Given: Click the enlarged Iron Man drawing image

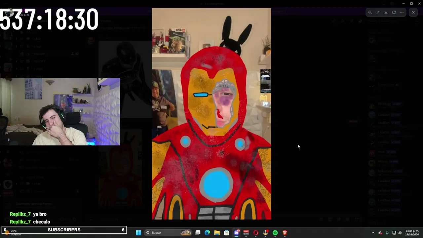Looking at the screenshot, I should (211, 114).
